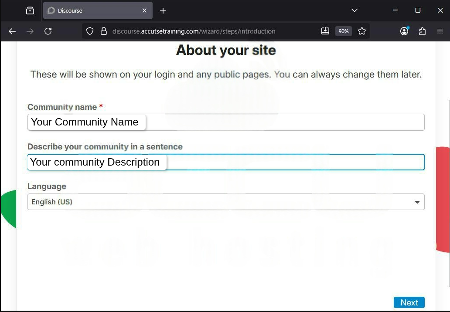Click the install site as app icon
The width and height of the screenshot is (450, 312).
pyautogui.click(x=325, y=31)
